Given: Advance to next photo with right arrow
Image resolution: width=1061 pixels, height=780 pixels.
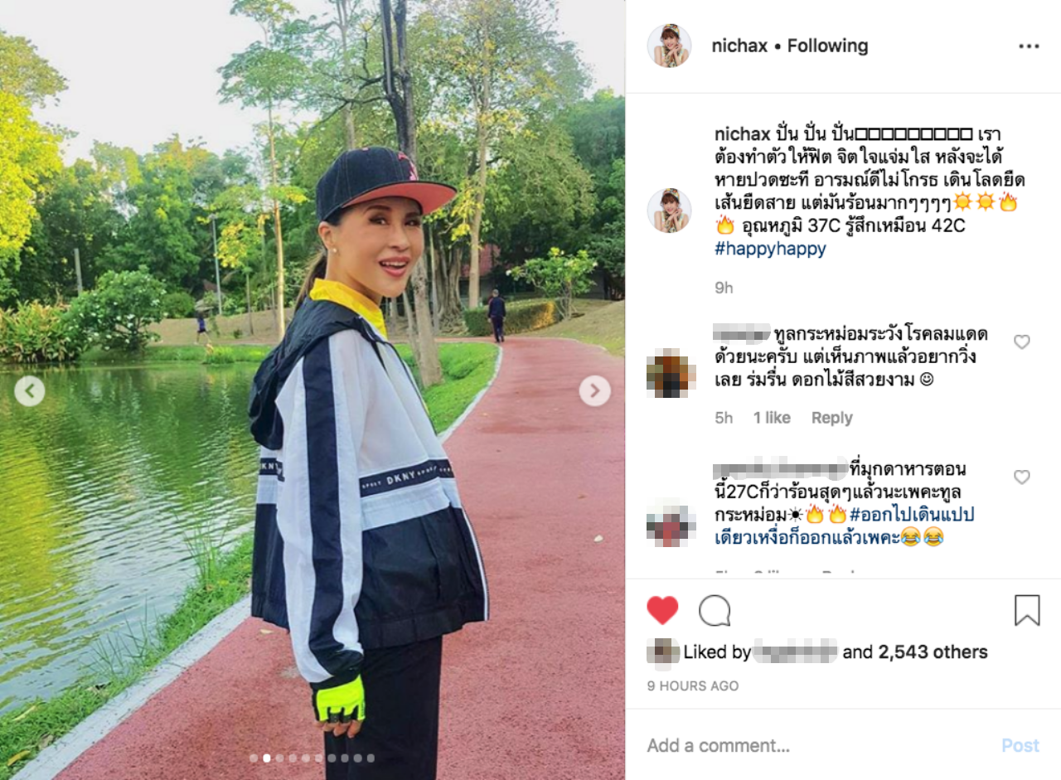Looking at the screenshot, I should pos(594,390).
